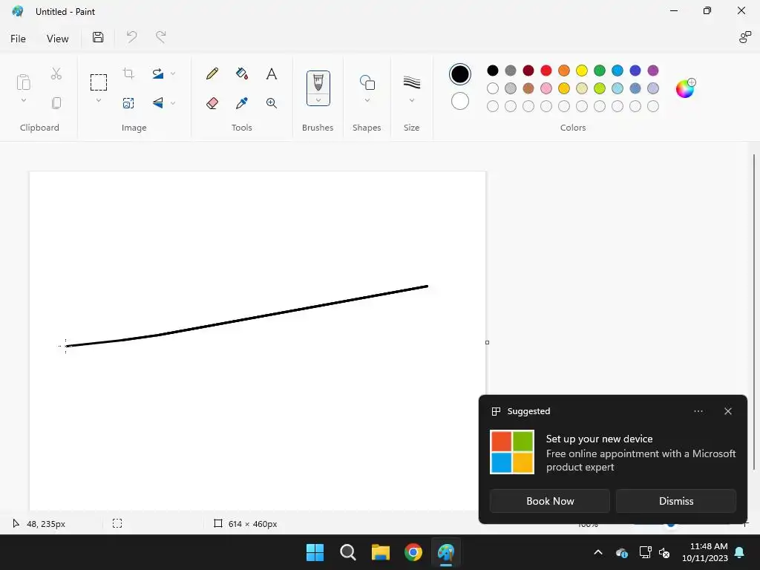This screenshot has height=570, width=760.
Task: Expand the Size dropdown chevron
Action: (411, 100)
